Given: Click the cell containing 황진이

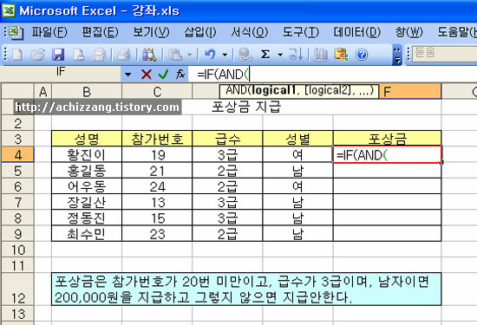Looking at the screenshot, I should (x=87, y=155).
